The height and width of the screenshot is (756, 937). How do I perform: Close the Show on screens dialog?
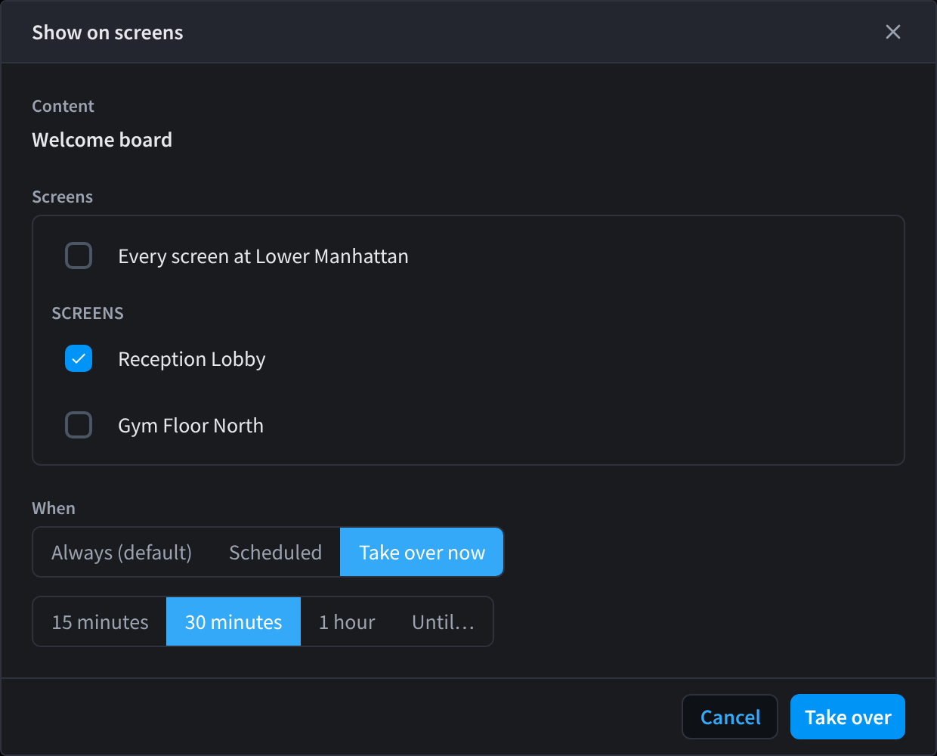[892, 32]
